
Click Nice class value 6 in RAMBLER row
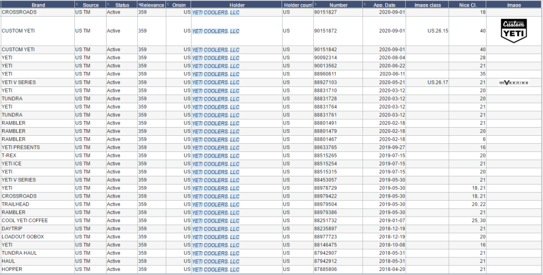pyautogui.click(x=484, y=139)
